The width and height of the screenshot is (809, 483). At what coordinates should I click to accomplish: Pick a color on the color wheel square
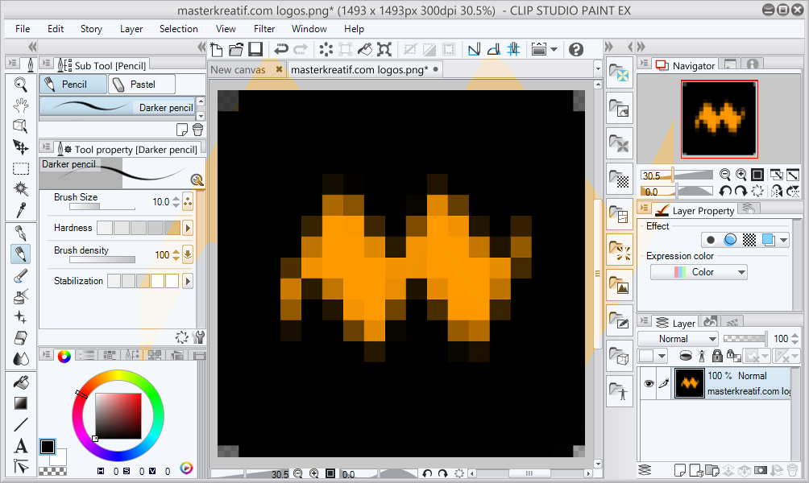118,415
